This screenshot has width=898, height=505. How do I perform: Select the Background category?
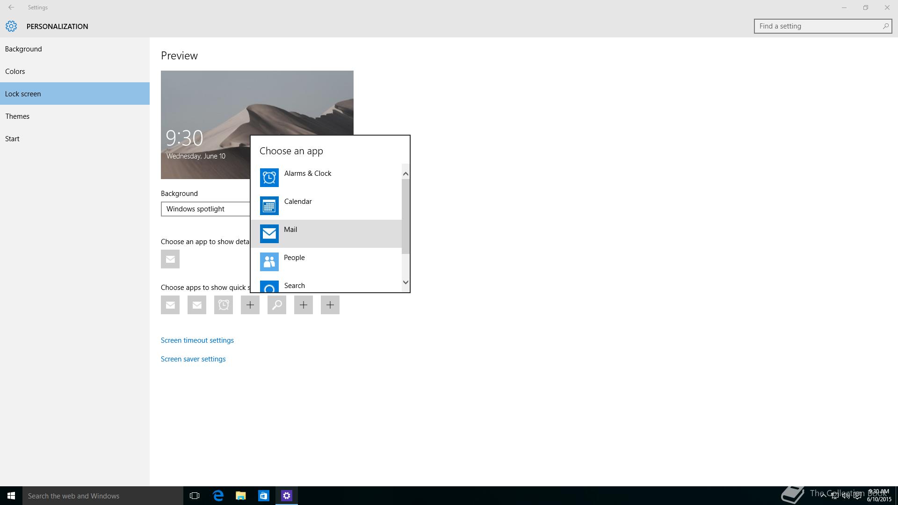(75, 49)
